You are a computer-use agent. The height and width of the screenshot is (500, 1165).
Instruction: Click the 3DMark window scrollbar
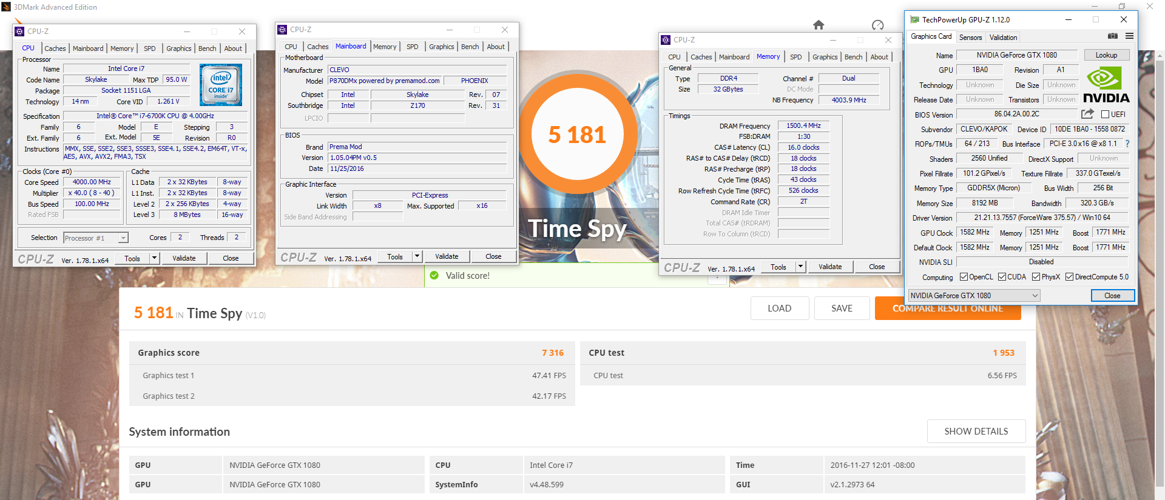[1160, 273]
